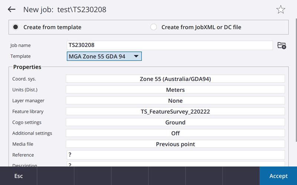Open Media file Previous point setting
The image size is (297, 185).
[x=175, y=144]
